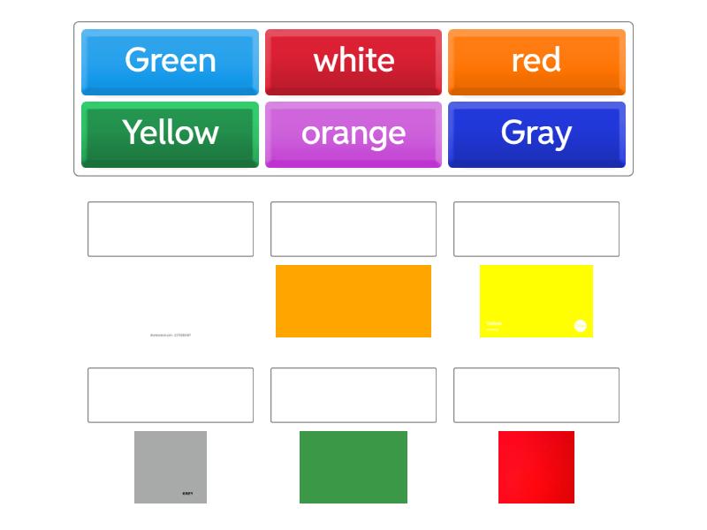The image size is (707, 530).
Task: Click the first empty answer box top row
Action: 171,229
